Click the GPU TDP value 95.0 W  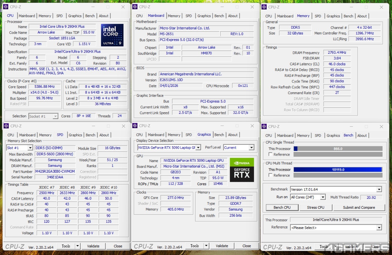(218, 178)
